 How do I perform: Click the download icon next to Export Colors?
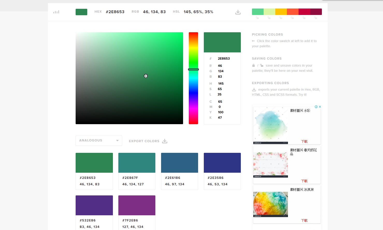(x=165, y=141)
